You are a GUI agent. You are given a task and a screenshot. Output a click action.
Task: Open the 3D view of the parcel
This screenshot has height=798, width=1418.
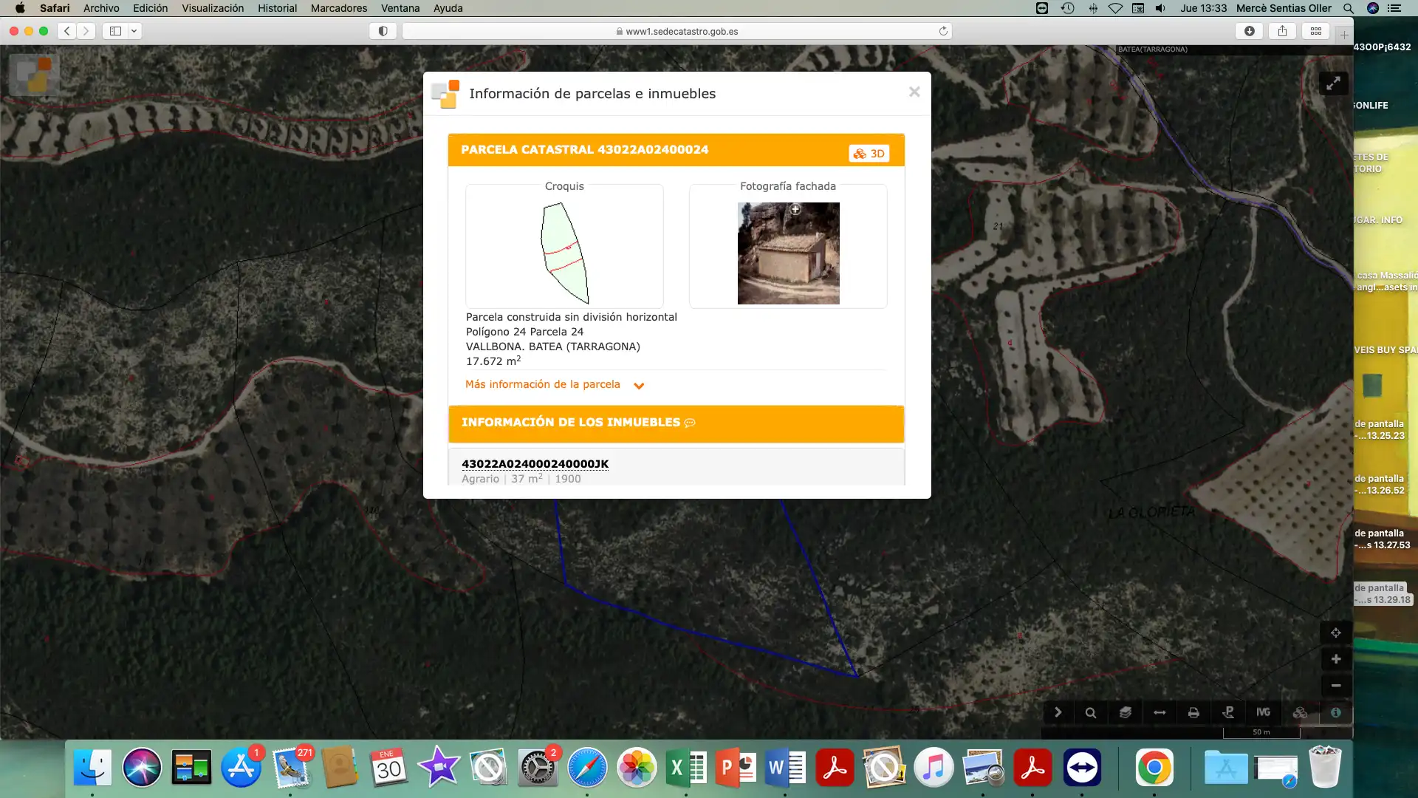coord(869,154)
